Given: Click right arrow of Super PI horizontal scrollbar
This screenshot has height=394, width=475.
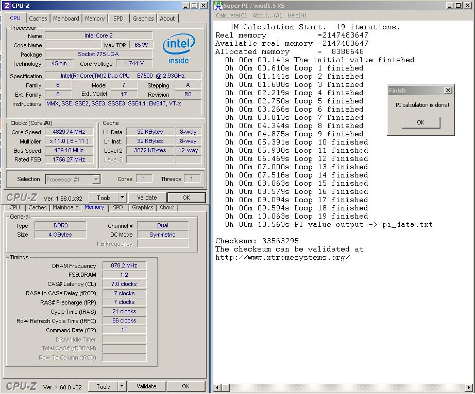Looking at the screenshot, I should [x=469, y=387].
